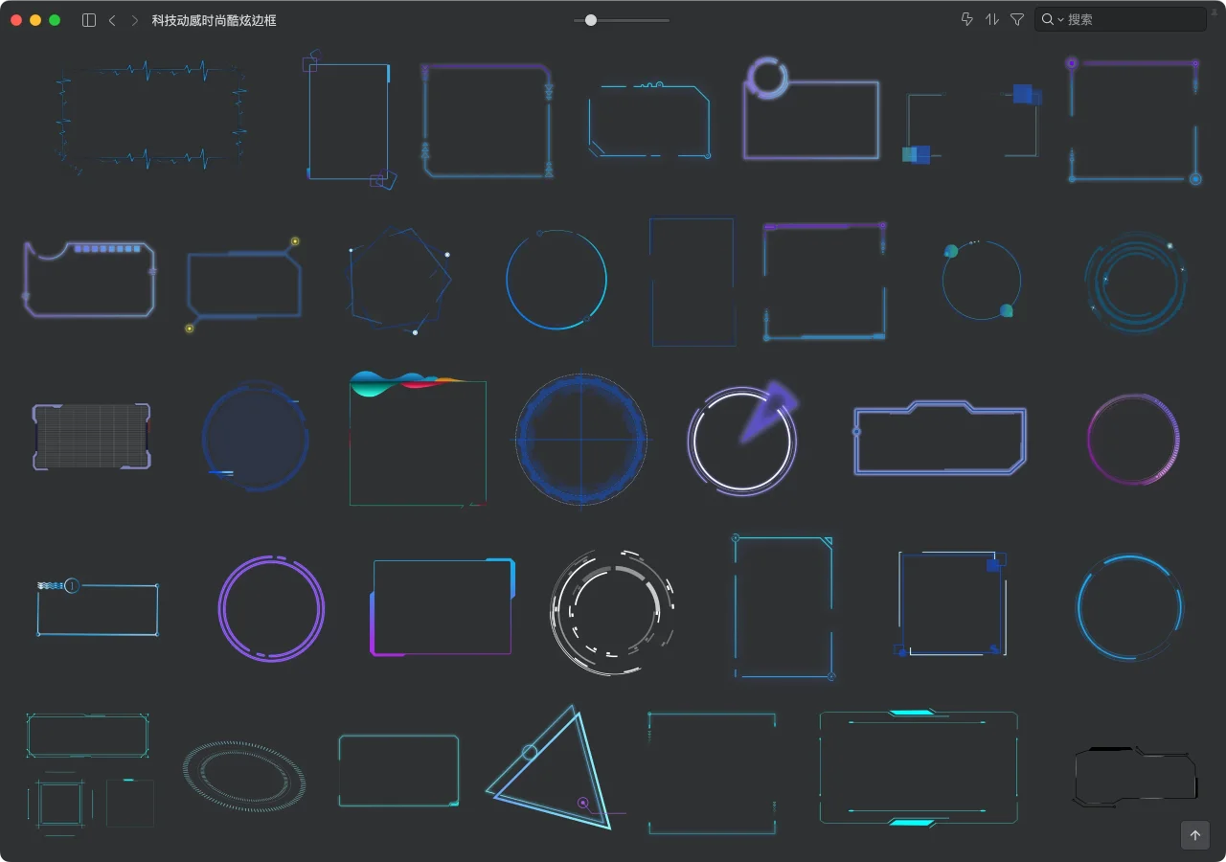Open the filter funnel icon

[1017, 19]
